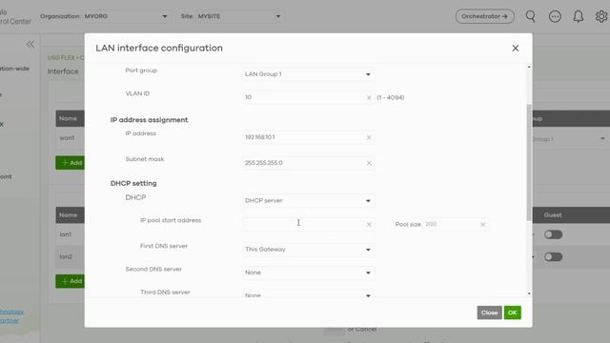
Task: Open the Port group LAN Group 1 dropdown
Action: 308,74
